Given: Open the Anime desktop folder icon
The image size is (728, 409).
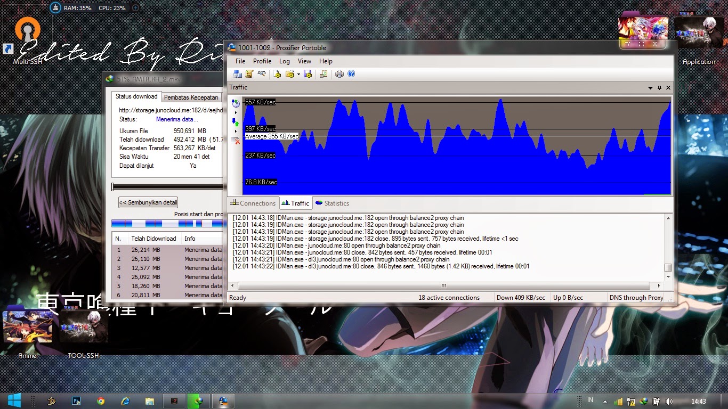Looking at the screenshot, I should pyautogui.click(x=28, y=333).
